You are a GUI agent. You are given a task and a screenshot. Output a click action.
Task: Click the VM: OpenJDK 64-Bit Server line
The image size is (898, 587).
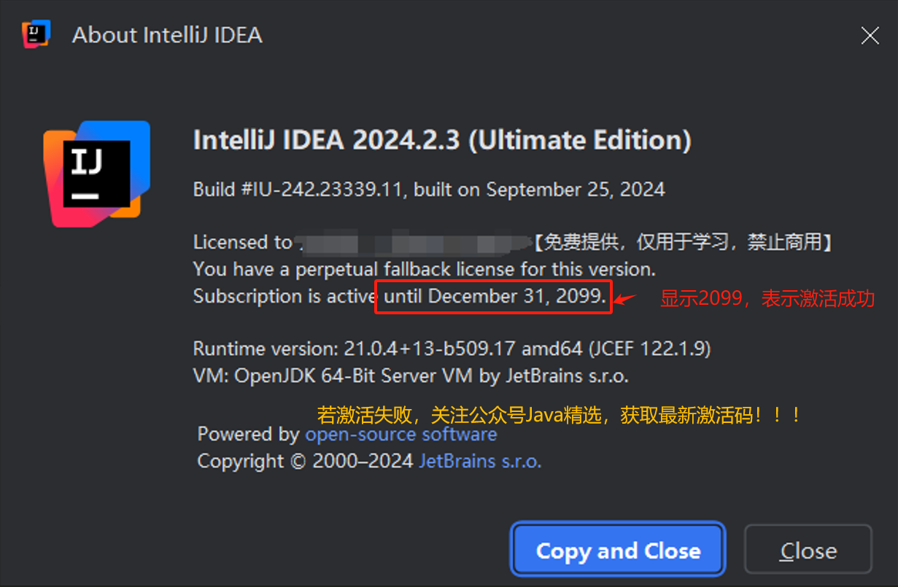point(411,377)
